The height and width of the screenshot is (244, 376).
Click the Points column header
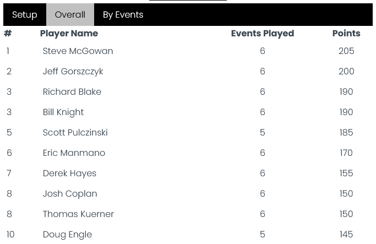(x=346, y=34)
